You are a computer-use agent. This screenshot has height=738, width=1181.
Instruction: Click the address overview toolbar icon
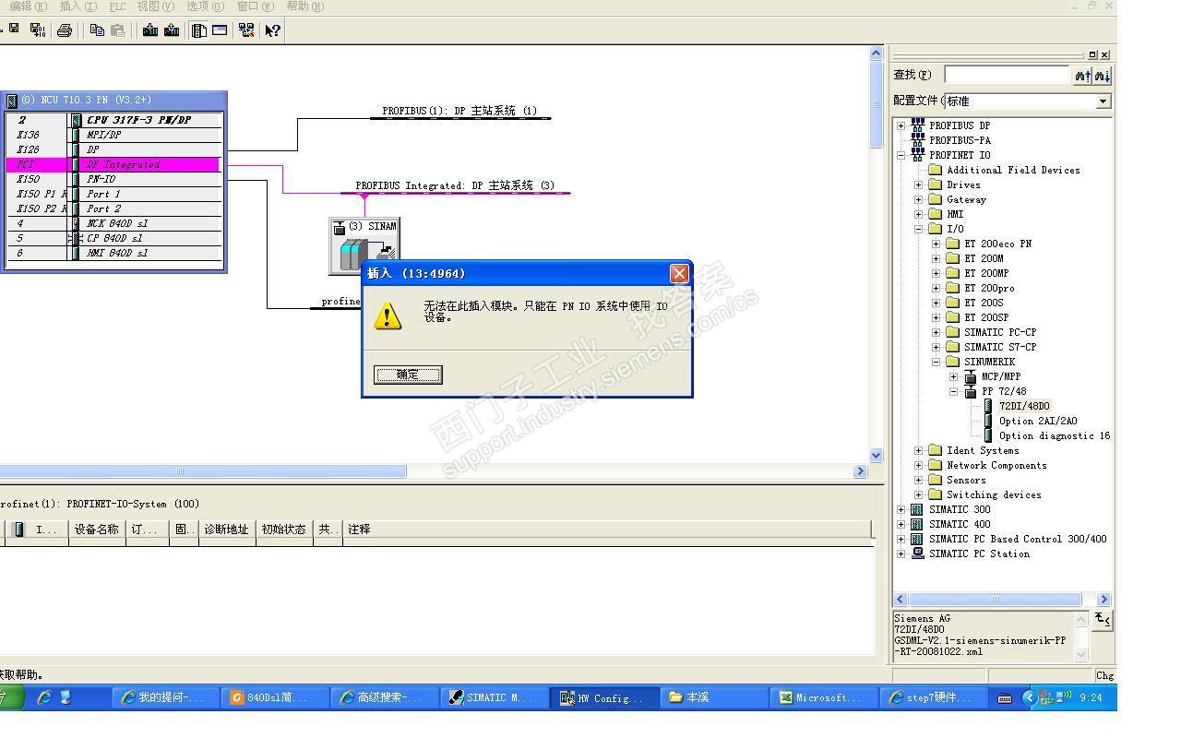coord(220,30)
